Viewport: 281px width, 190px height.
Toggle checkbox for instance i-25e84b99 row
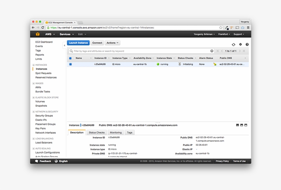point(71,64)
